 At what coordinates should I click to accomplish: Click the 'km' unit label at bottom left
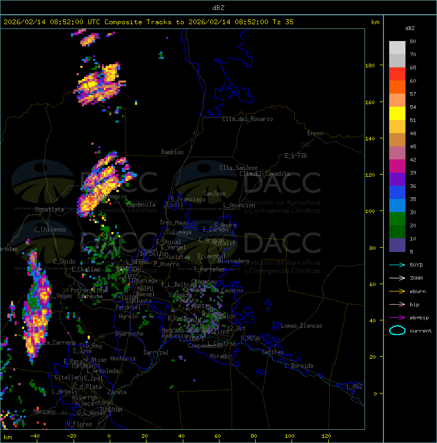[8, 437]
